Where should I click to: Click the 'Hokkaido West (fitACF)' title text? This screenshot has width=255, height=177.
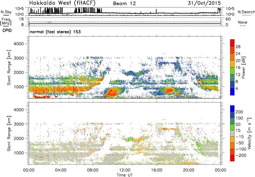point(62,3)
